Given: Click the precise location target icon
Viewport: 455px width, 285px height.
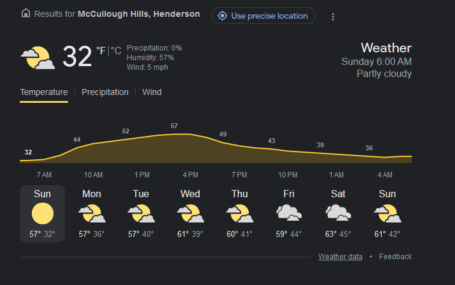Looking at the screenshot, I should (222, 16).
